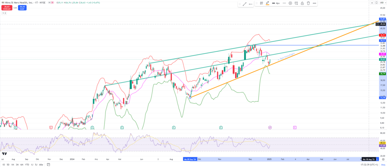The width and height of the screenshot is (387, 167).
Task: Click the blue KAUF buy button
Action: pyautogui.click(x=22, y=8)
